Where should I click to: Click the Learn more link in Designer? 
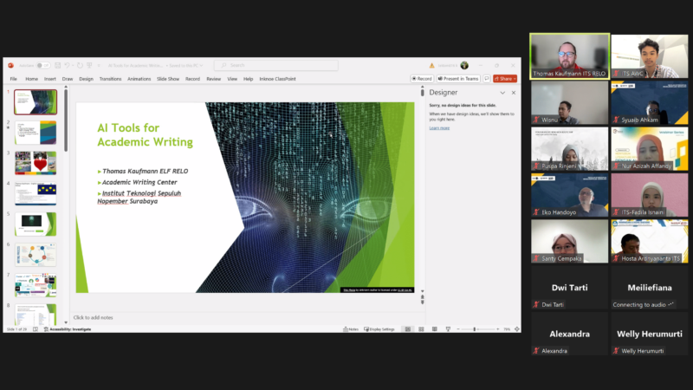pyautogui.click(x=439, y=127)
